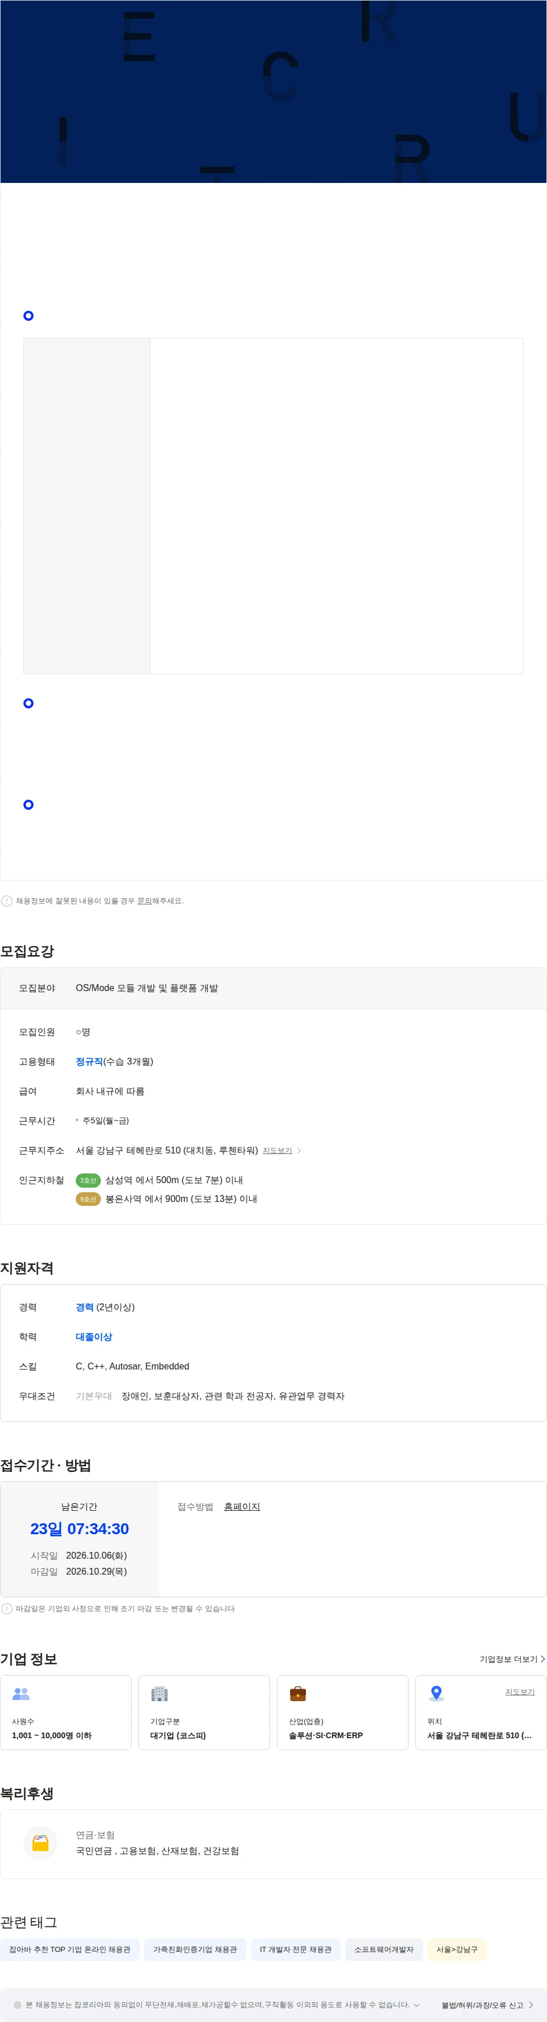547x2022 pixels.
Task: Open 지도보기 link next to work address
Action: (277, 1151)
